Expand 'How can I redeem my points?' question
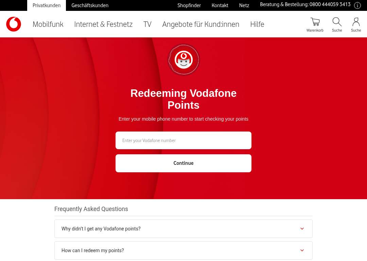Screen dimensions: 367x261 click(x=183, y=250)
